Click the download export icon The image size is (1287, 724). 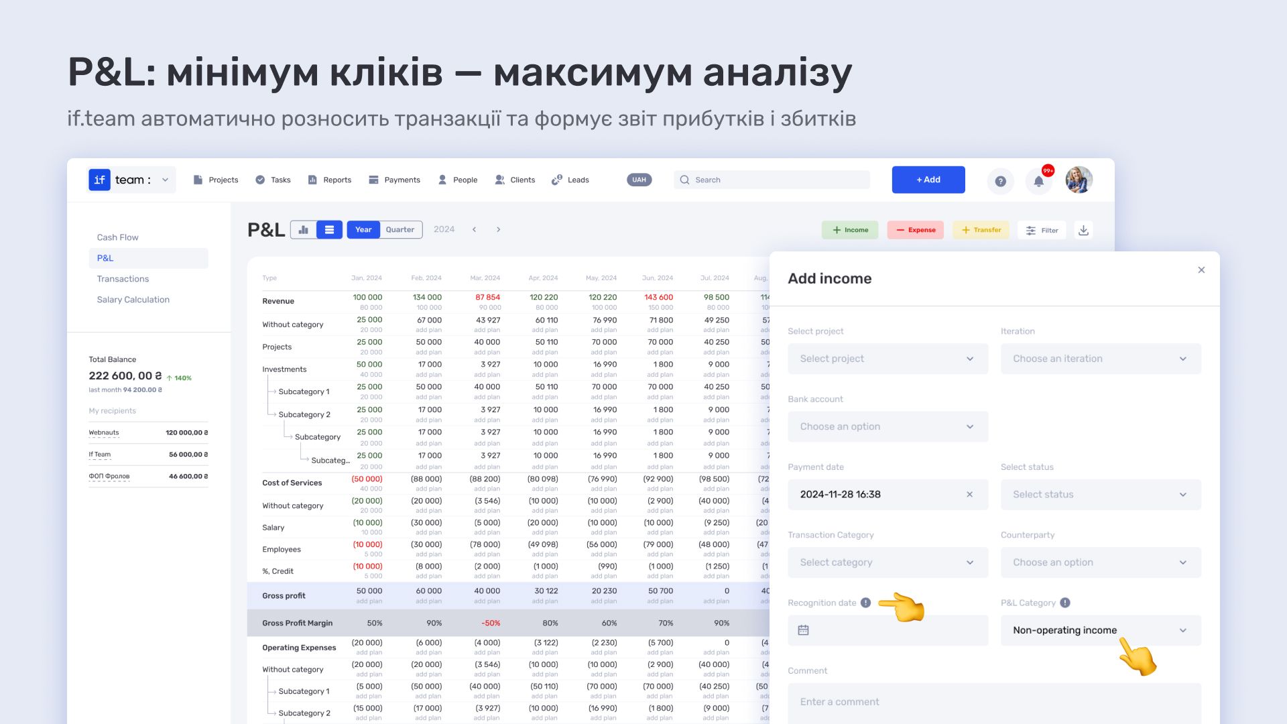[x=1083, y=230]
